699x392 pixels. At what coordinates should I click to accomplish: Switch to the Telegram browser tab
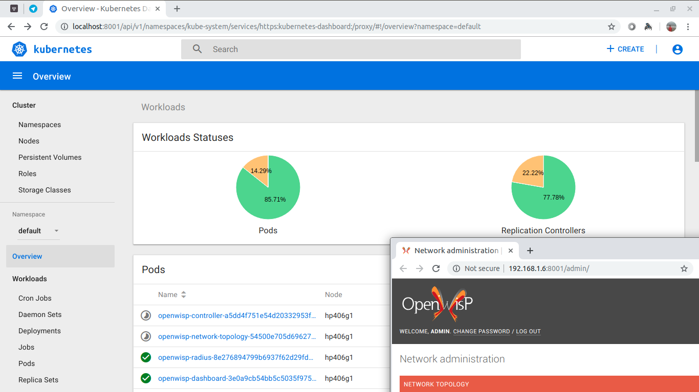(x=33, y=9)
